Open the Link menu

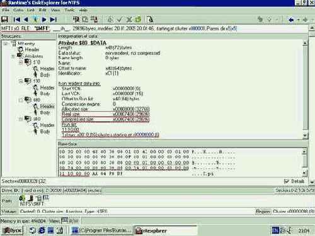pyautogui.click(x=31, y=10)
